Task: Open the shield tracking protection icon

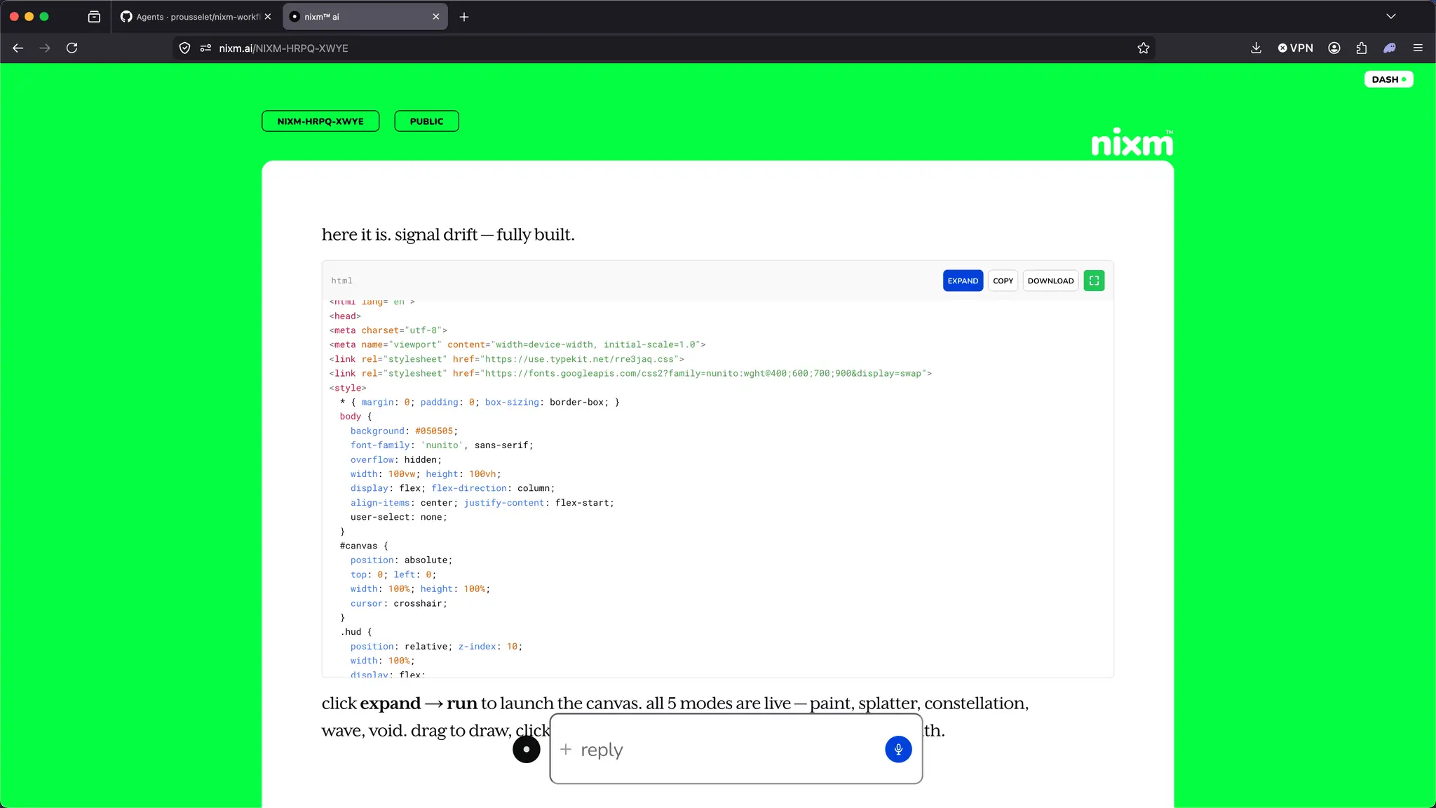Action: click(185, 48)
